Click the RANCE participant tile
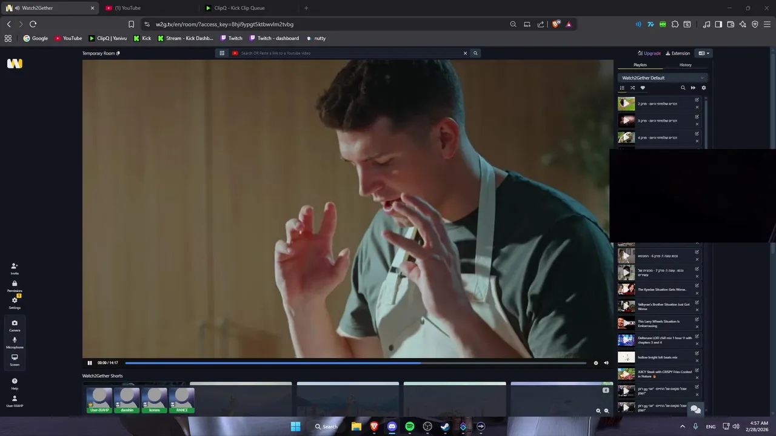The image size is (776, 436). [x=182, y=400]
